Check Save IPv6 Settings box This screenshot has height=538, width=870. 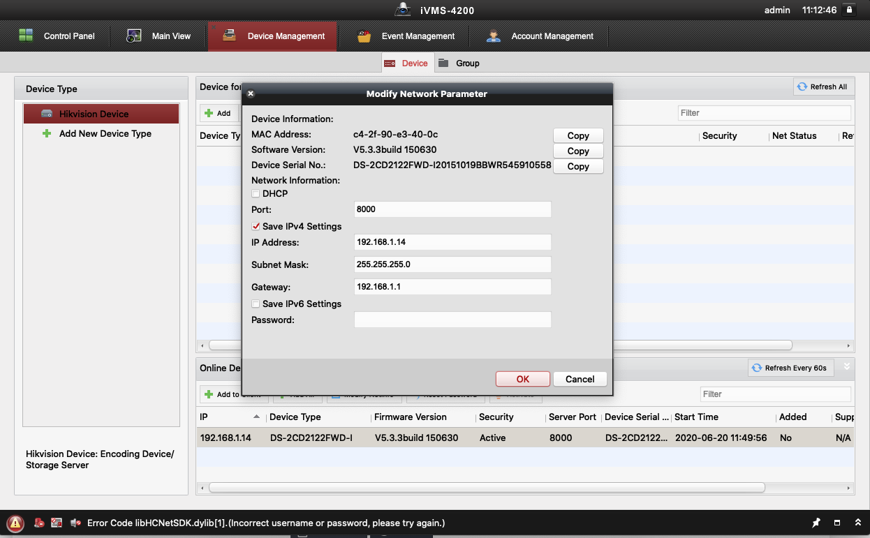coord(256,304)
